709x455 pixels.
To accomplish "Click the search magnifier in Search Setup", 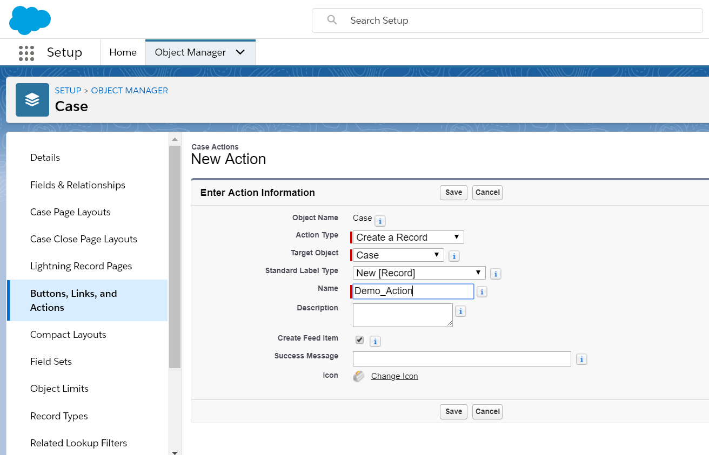I will [x=331, y=20].
